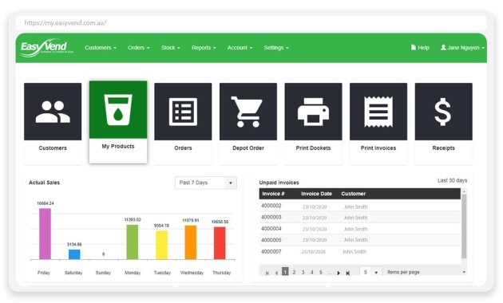The height and width of the screenshot is (303, 503).
Task: Sort by Customer column header
Action: 353,194
